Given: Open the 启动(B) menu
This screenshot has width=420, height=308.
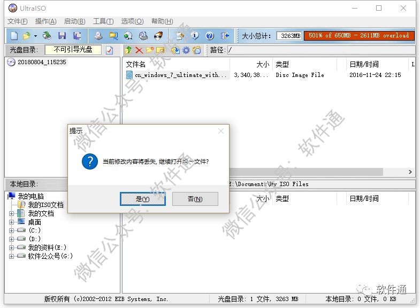Looking at the screenshot, I should pos(75,21).
